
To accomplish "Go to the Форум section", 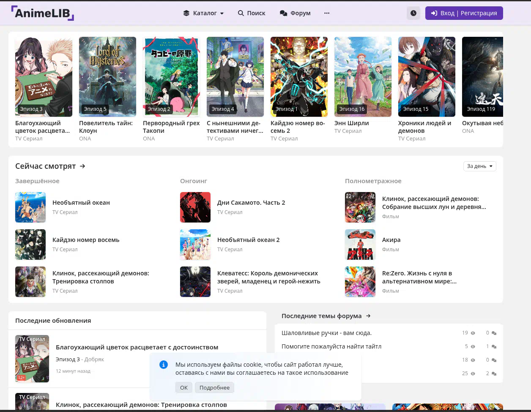I will tap(295, 13).
